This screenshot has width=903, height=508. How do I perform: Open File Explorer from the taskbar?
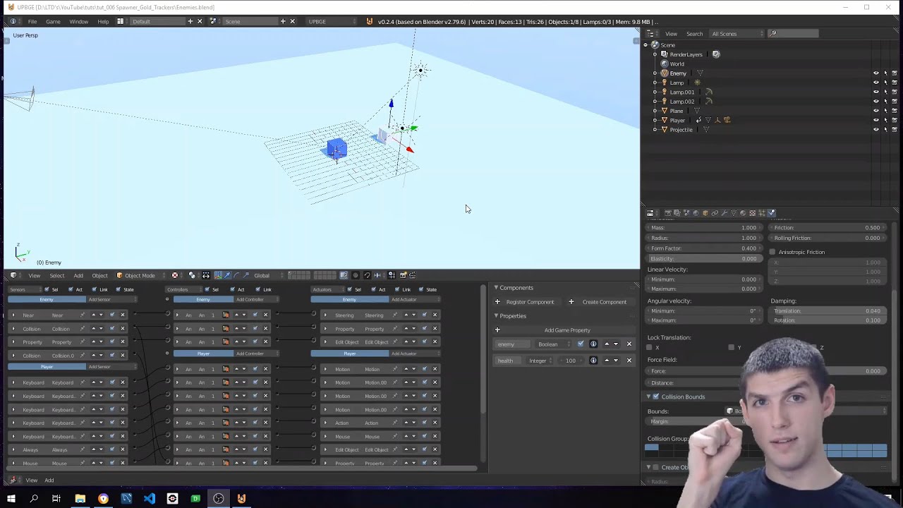click(x=80, y=499)
